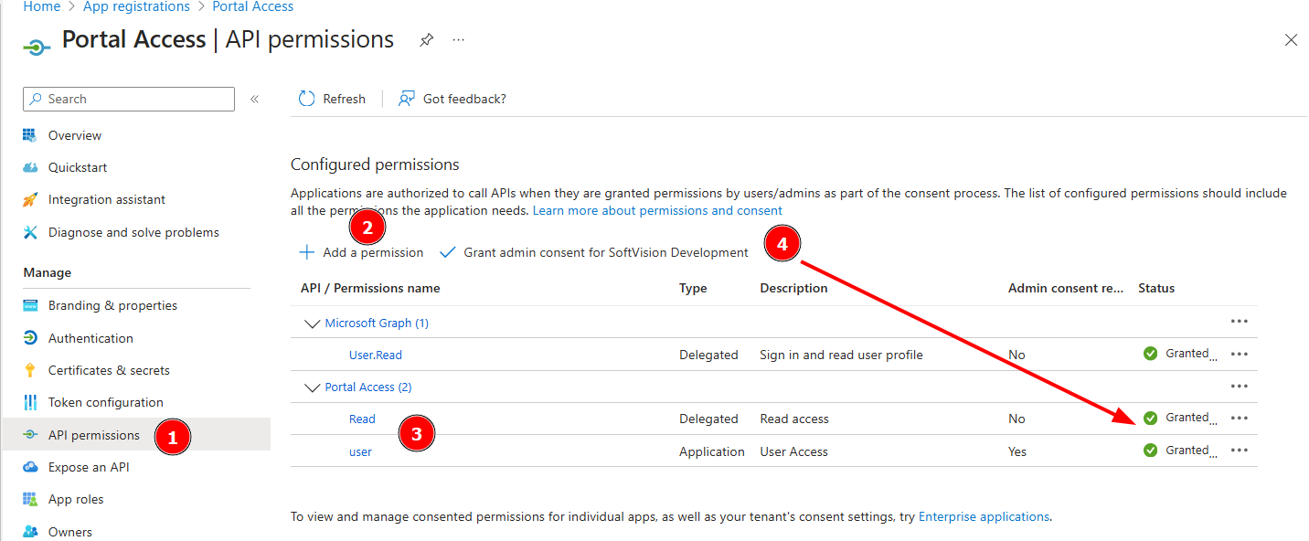The height and width of the screenshot is (541, 1309).
Task: Click the Refresh icon in the toolbar
Action: pyautogui.click(x=308, y=99)
